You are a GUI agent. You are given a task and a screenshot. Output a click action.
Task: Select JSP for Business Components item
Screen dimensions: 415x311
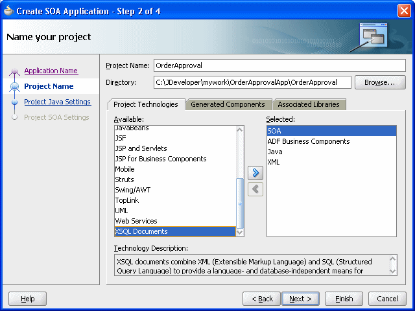[x=175, y=159]
